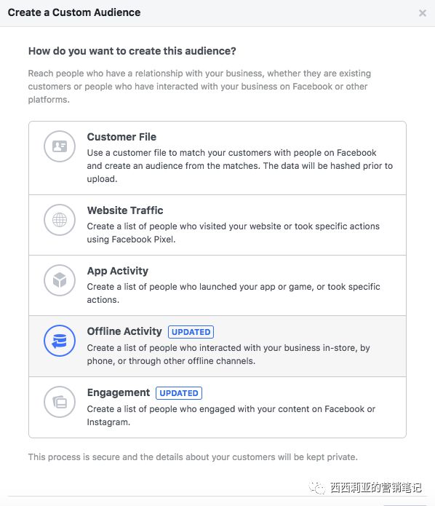Click the Website Traffic globe icon
This screenshot has width=435, height=506.
click(60, 220)
